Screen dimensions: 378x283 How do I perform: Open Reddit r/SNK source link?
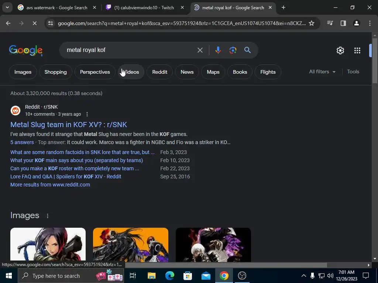(x=41, y=107)
